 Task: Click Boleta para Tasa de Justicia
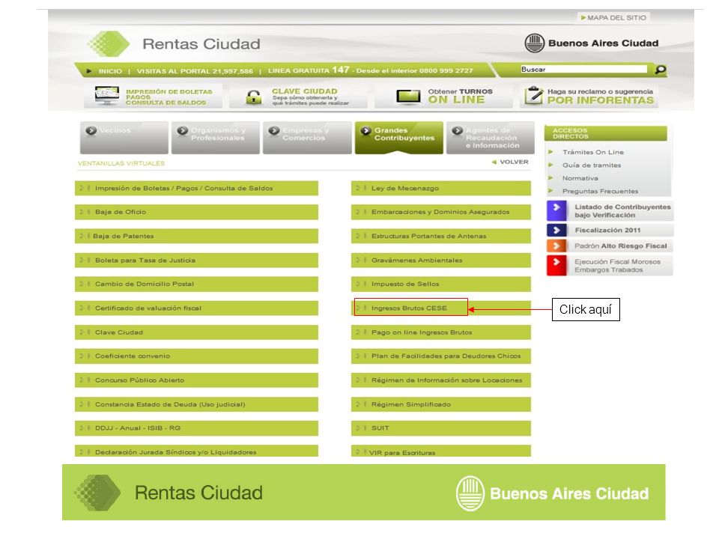[196, 261]
